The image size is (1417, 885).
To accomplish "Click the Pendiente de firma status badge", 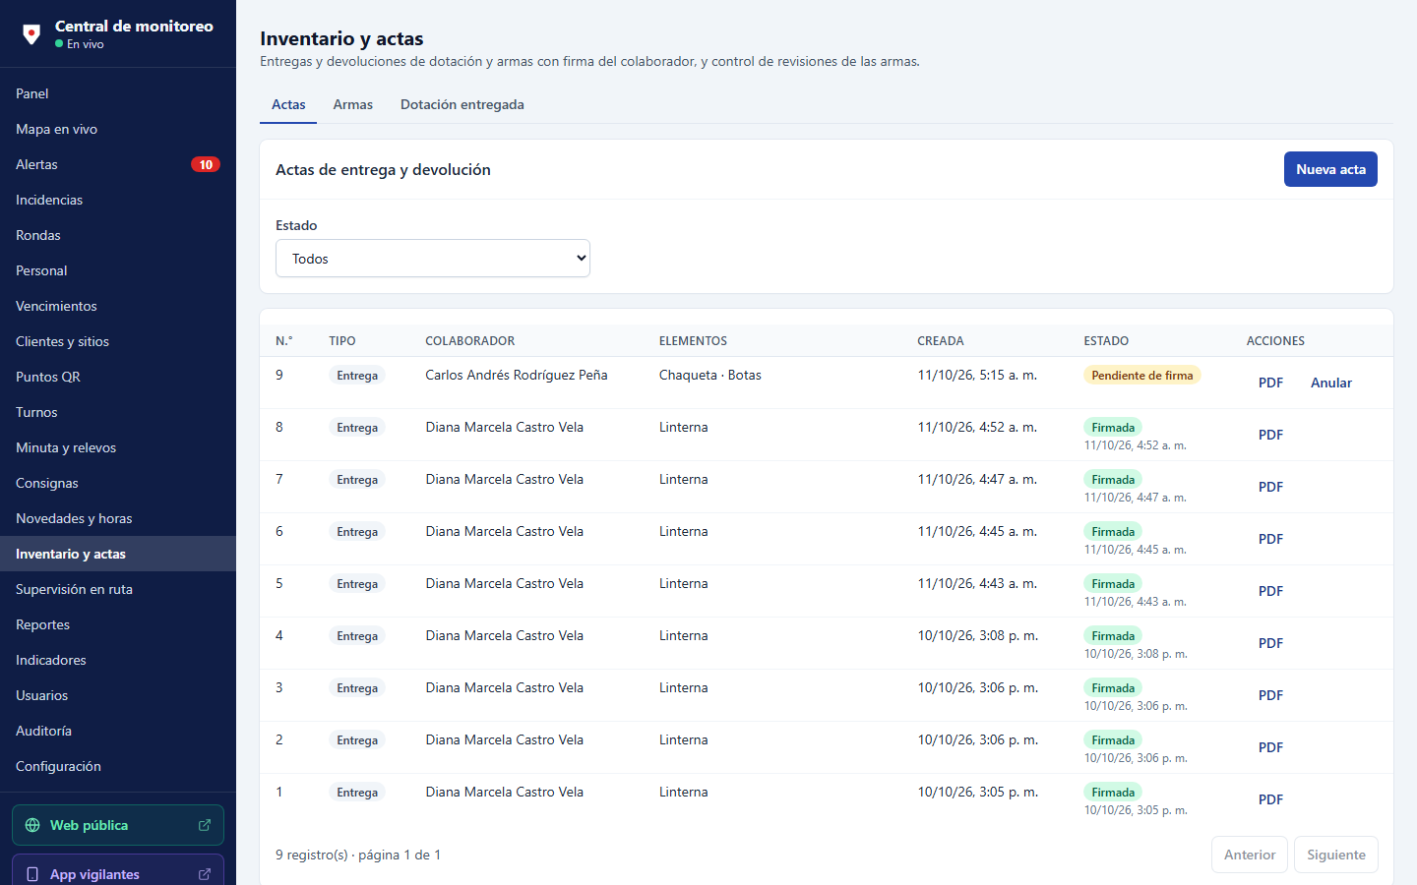I will [x=1142, y=375].
